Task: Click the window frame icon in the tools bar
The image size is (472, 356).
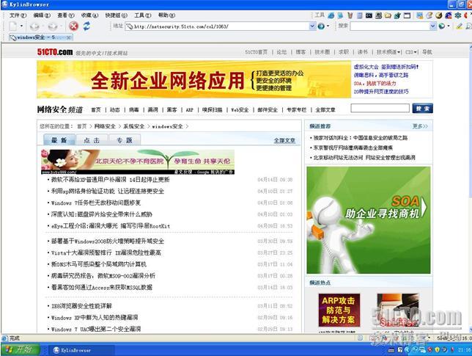Action: 407,15
